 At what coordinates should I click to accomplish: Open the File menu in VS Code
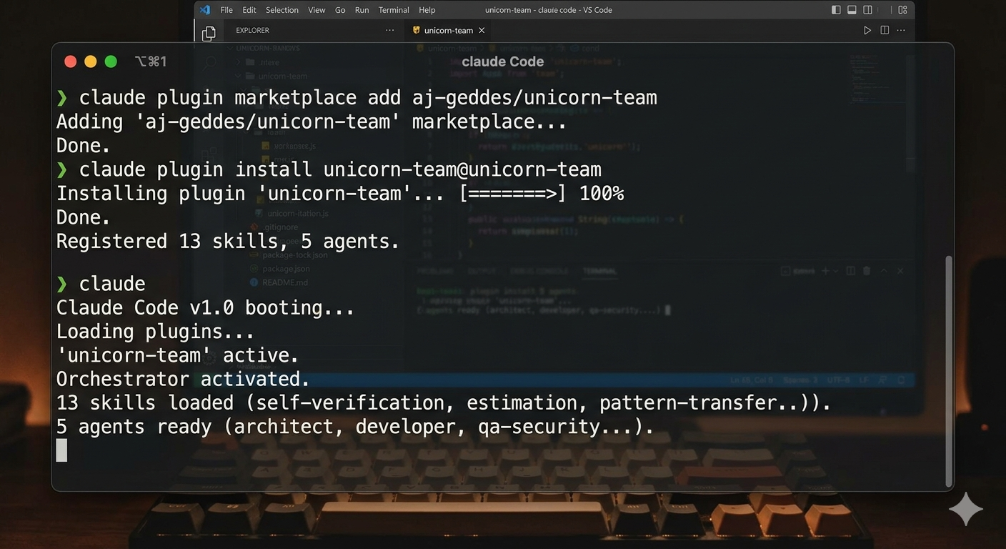226,10
